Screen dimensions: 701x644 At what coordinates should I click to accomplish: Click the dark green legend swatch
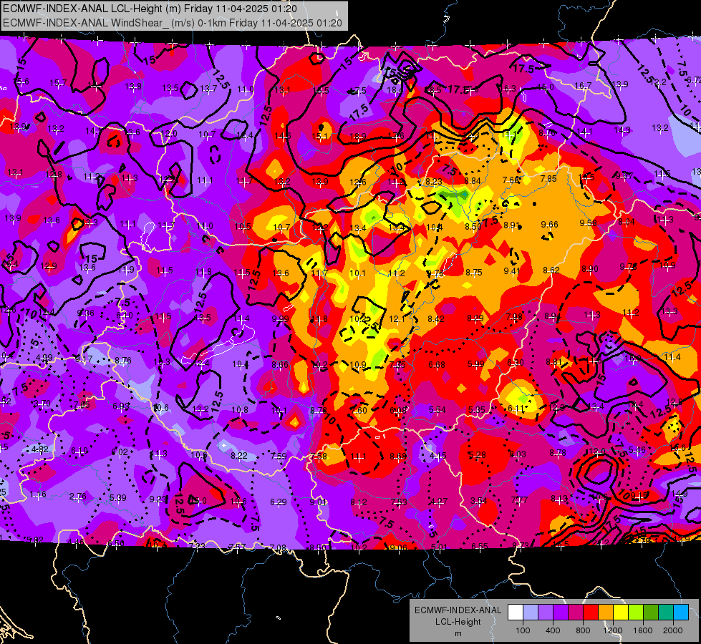tap(651, 612)
